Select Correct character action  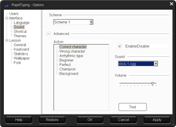[x=73, y=47]
